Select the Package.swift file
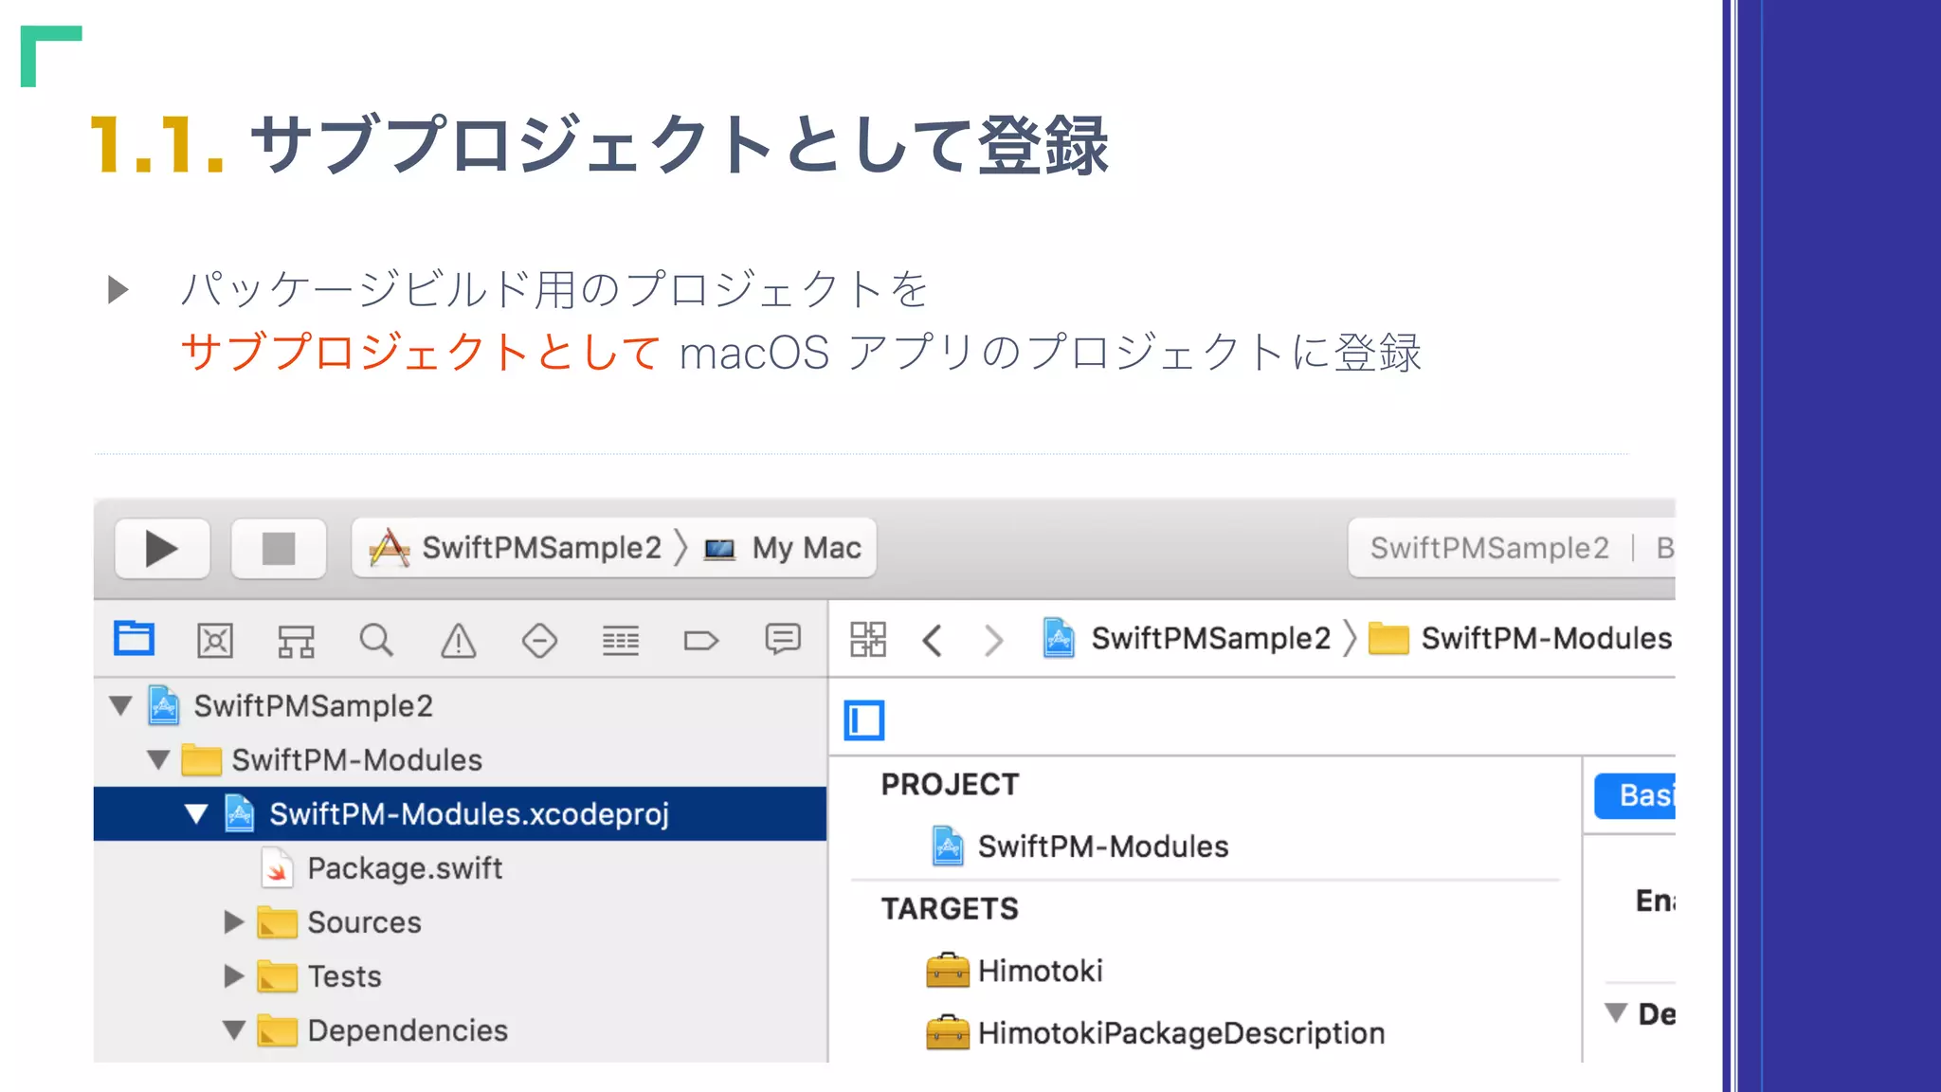Viewport: 1941px width, 1092px height. tap(404, 868)
